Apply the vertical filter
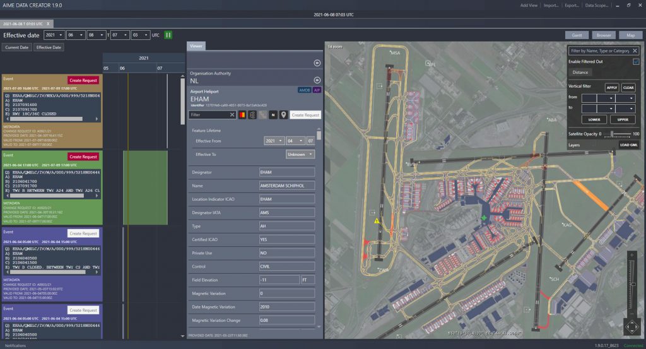Viewport: 646px width, 349px height. (612, 87)
